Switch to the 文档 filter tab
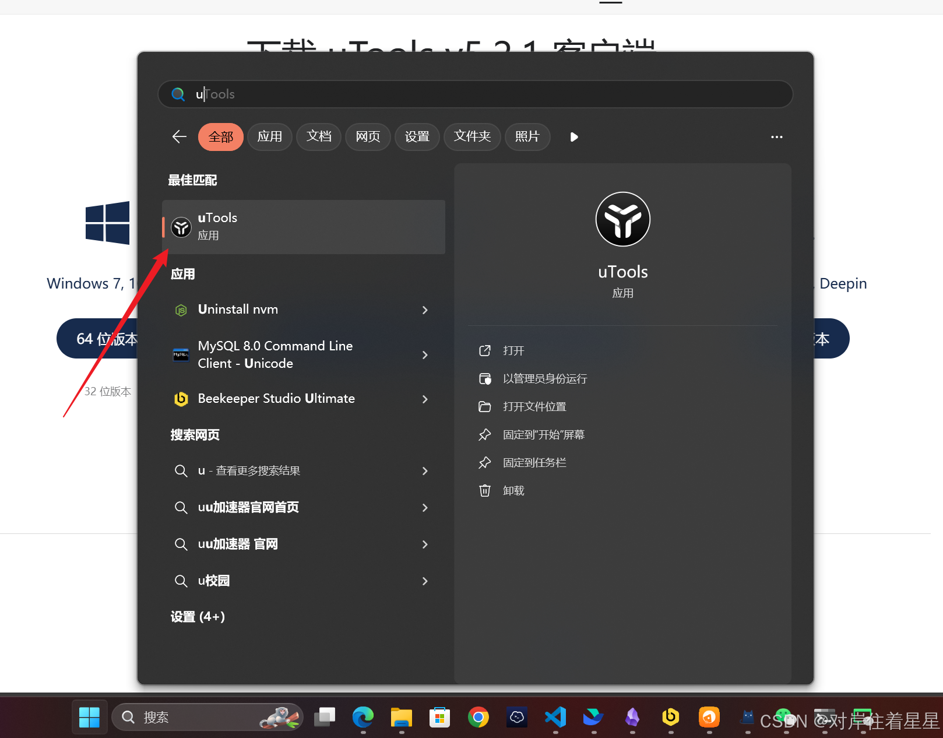 319,137
